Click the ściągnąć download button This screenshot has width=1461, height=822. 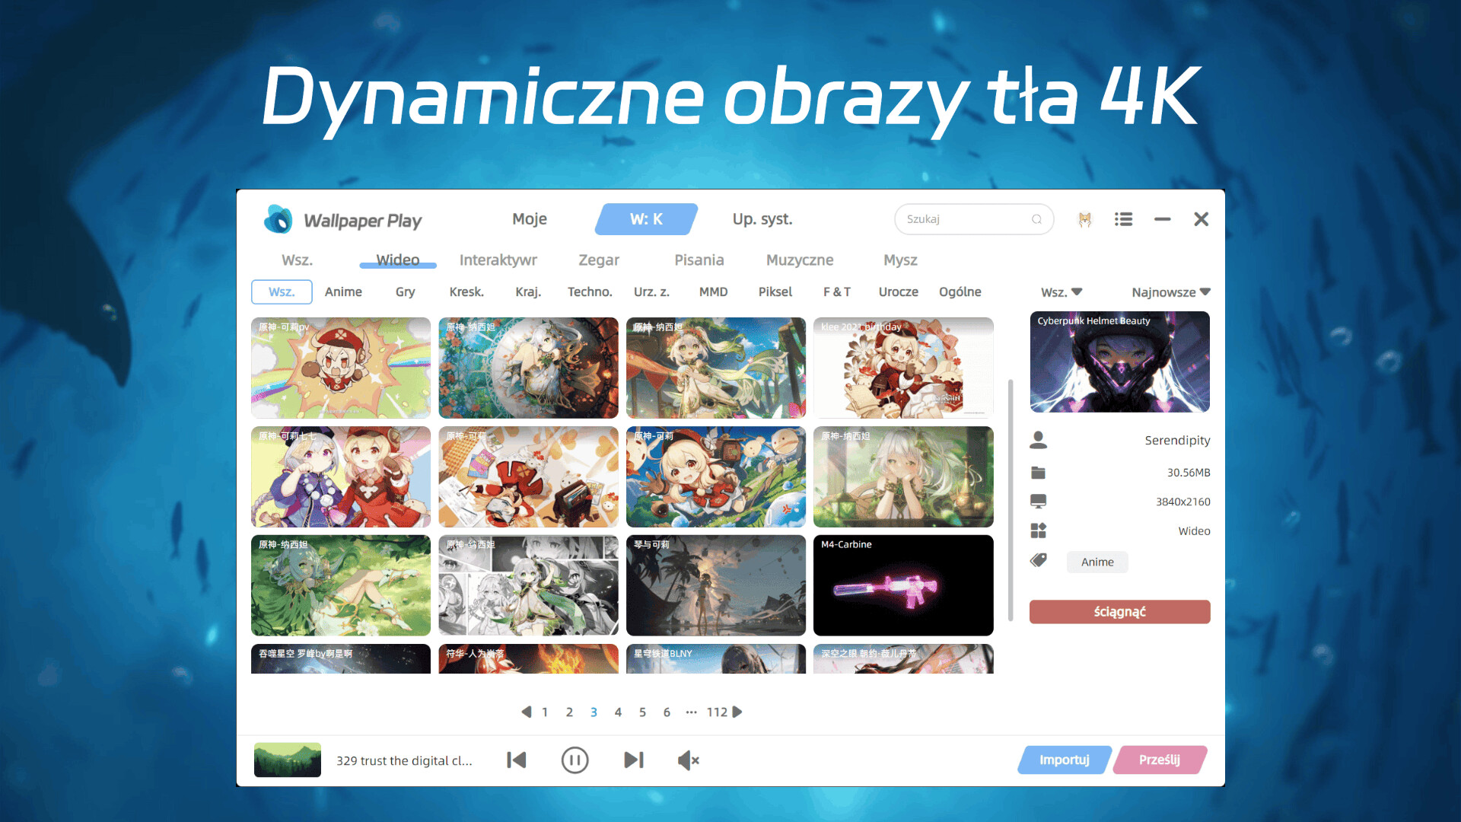click(x=1119, y=611)
